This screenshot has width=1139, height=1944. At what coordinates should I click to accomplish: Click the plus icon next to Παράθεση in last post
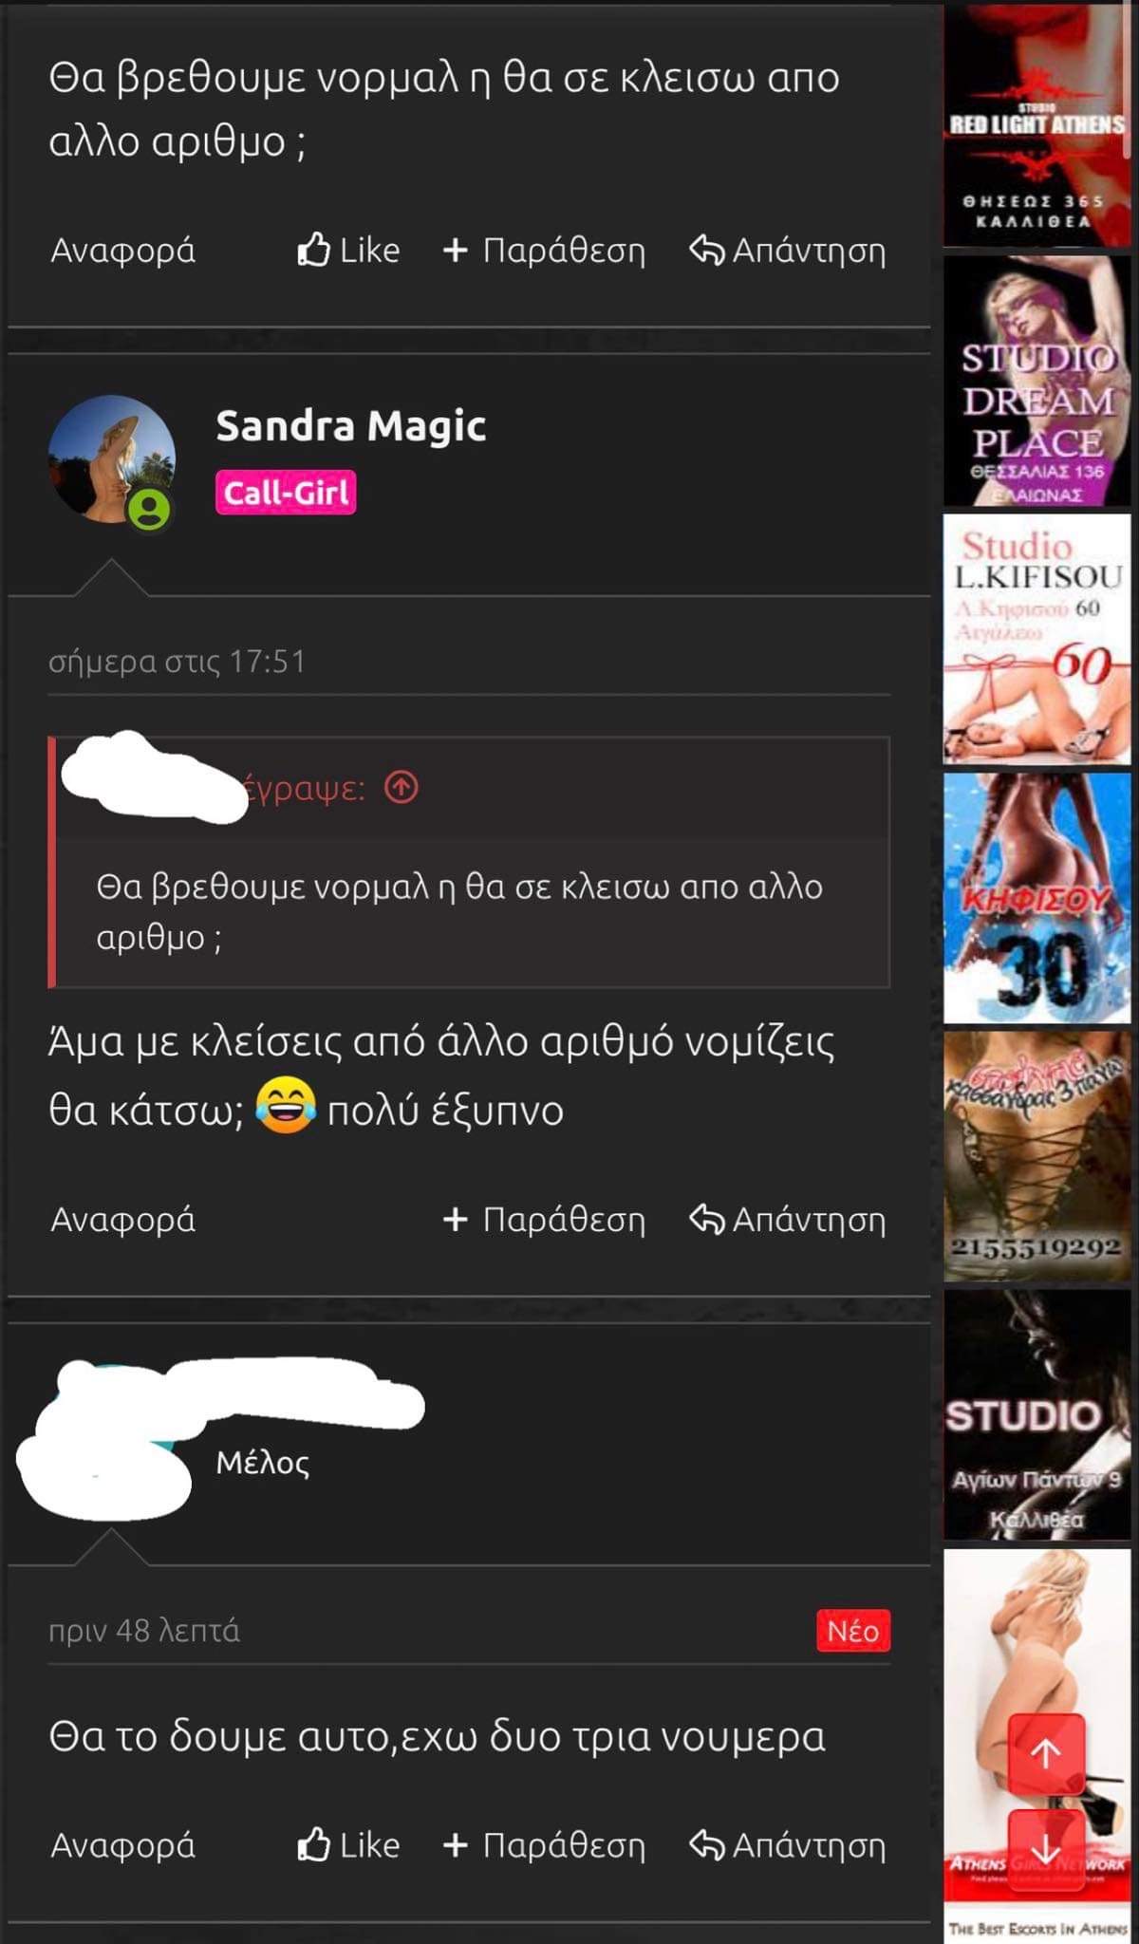pyautogui.click(x=456, y=1845)
